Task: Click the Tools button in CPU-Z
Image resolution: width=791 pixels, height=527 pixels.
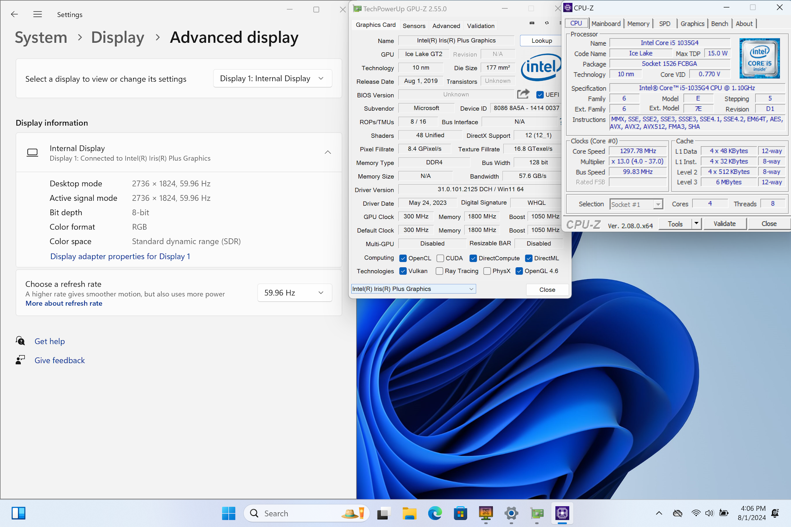Action: [675, 223]
